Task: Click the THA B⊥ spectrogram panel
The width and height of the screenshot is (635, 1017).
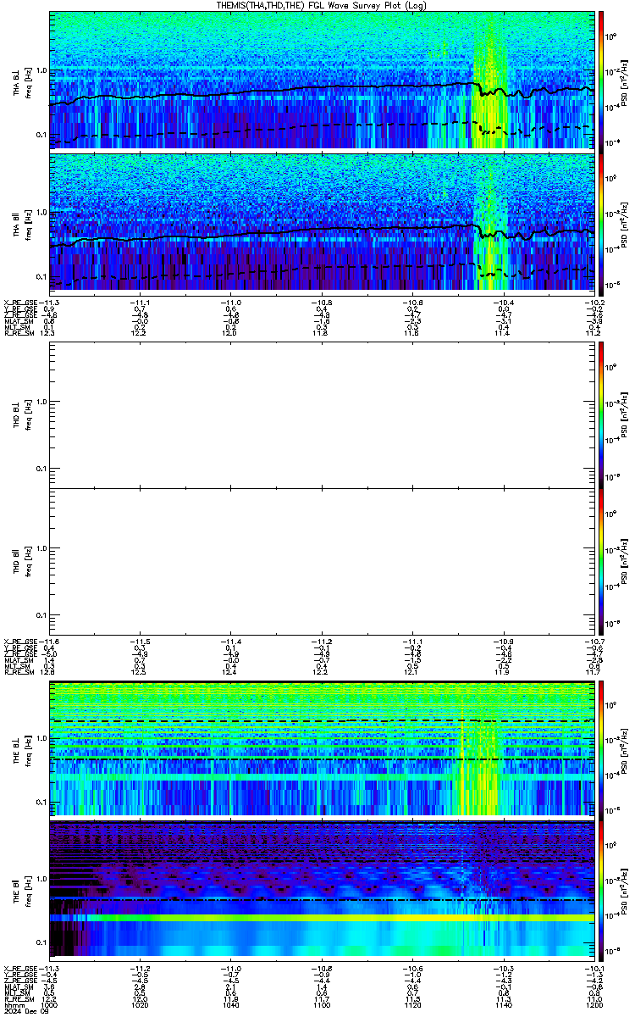Action: pyautogui.click(x=322, y=81)
